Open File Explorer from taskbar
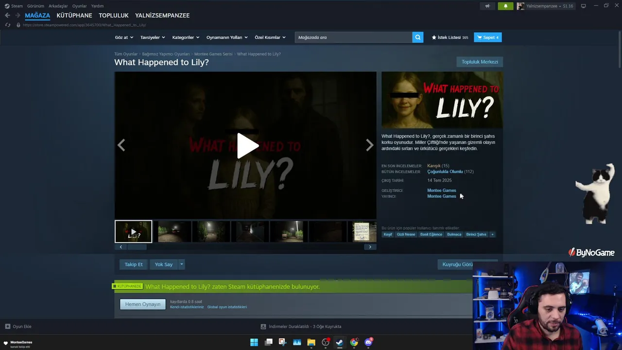Screen dimensions: 622x350 click(311, 342)
